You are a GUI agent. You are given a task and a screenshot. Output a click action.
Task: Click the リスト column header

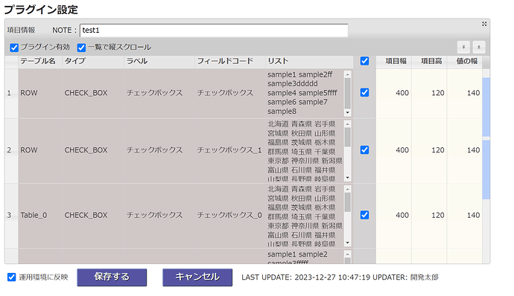click(x=309, y=61)
